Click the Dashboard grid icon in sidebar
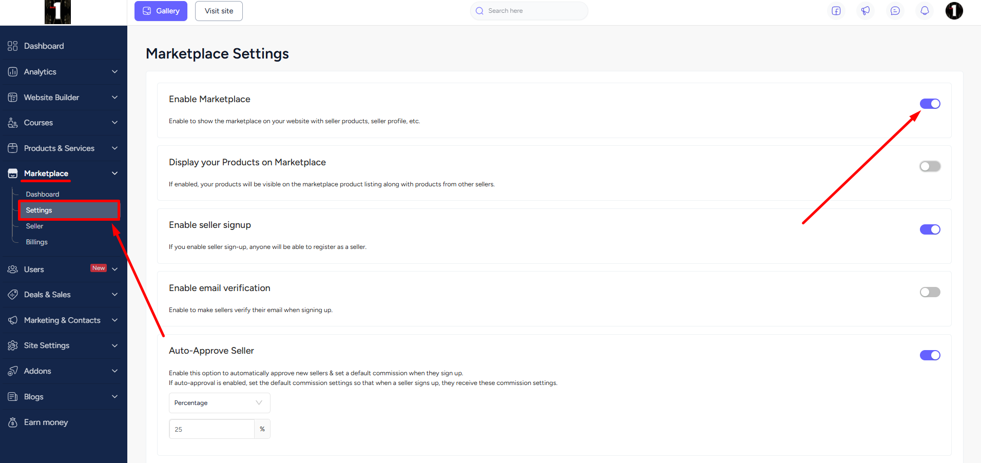 pyautogui.click(x=13, y=46)
